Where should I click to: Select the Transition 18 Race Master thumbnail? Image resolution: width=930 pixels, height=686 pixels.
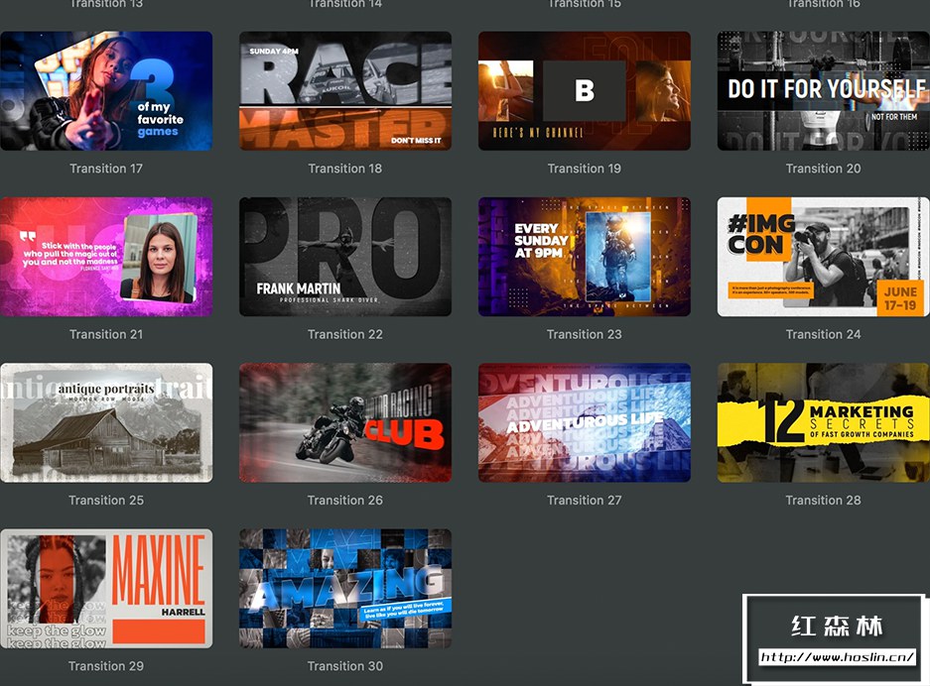[345, 90]
